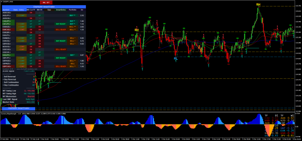Click SELL READY in the EURCAD.r row
This screenshot has height=141, width=302.
[x=61, y=30]
